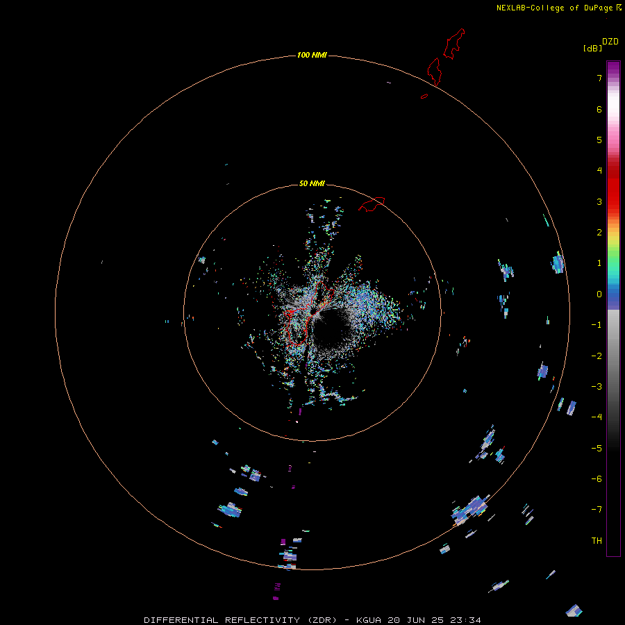Click the 0 value on color scale
Image resolution: width=625 pixels, height=625 pixels.
tap(599, 294)
